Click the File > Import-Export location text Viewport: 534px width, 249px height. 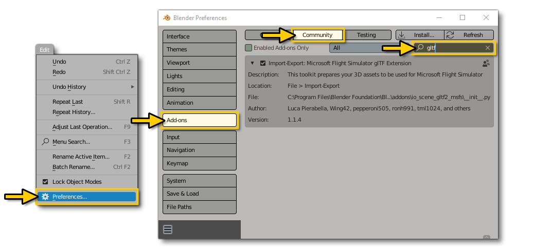click(313, 86)
